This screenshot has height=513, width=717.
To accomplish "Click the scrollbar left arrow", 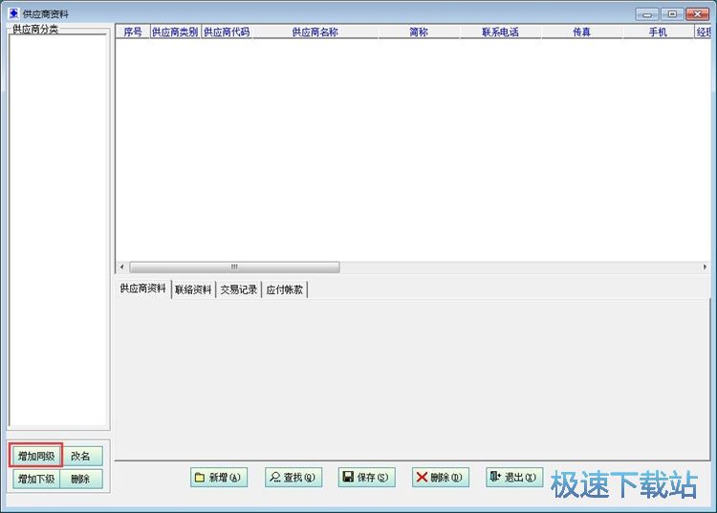I will click(x=121, y=267).
